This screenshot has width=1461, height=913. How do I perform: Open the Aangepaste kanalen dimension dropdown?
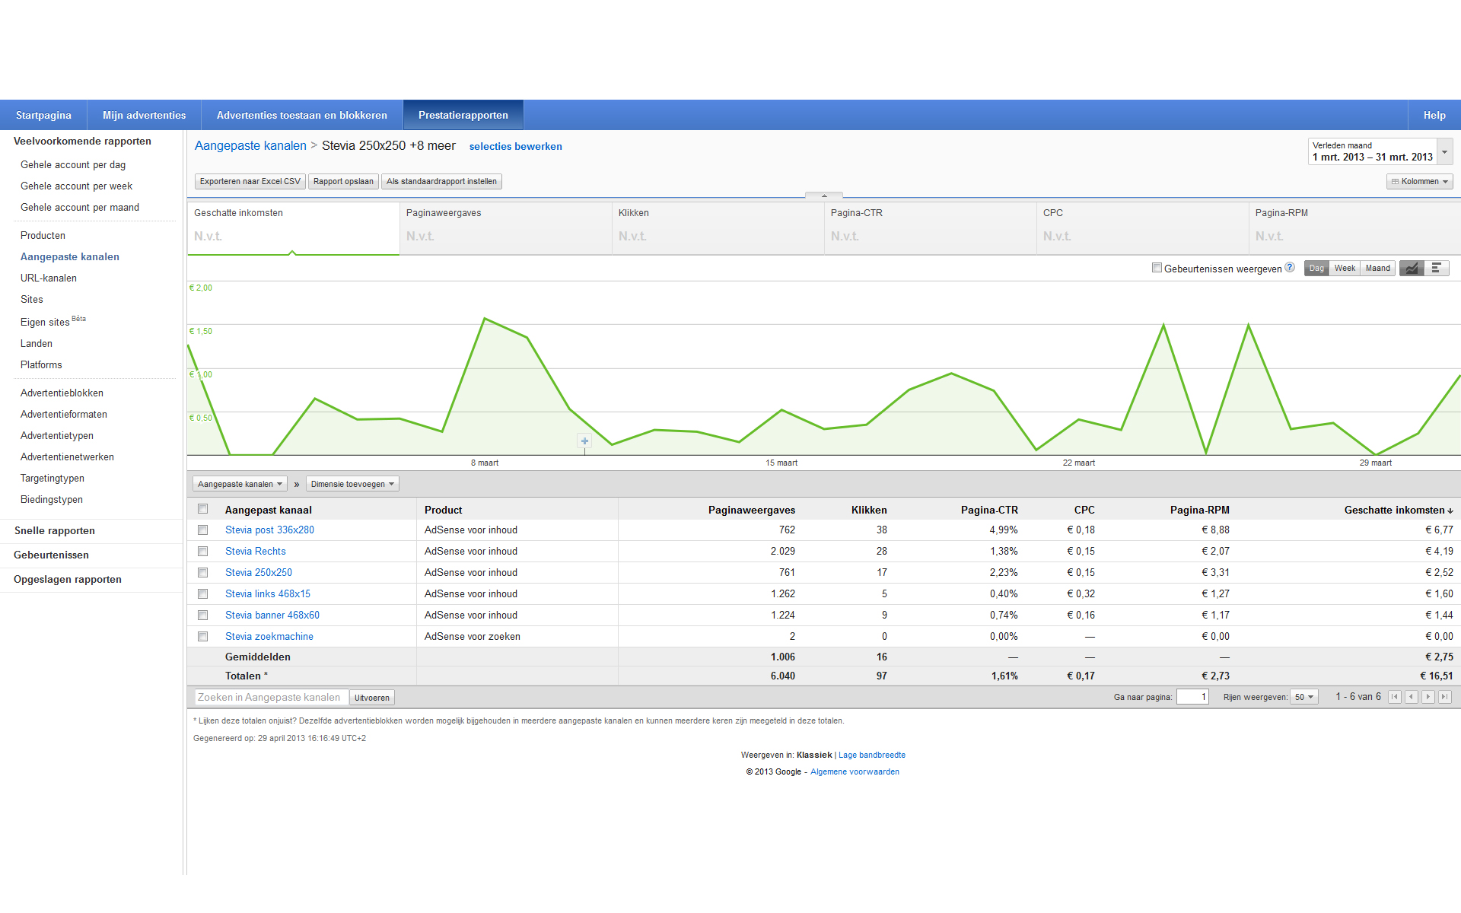click(240, 484)
